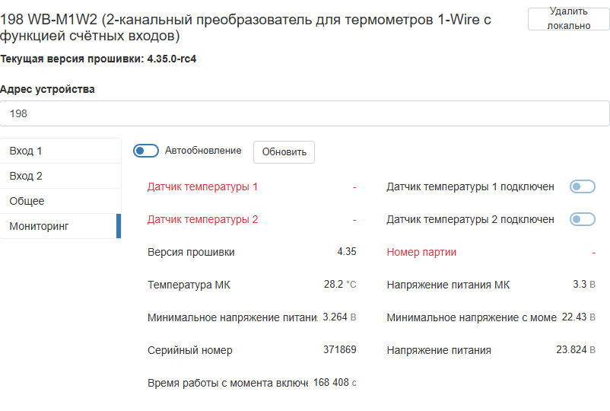Toggle "Датчик температуры 1 подключен" switch
The width and height of the screenshot is (610, 411).
582,186
